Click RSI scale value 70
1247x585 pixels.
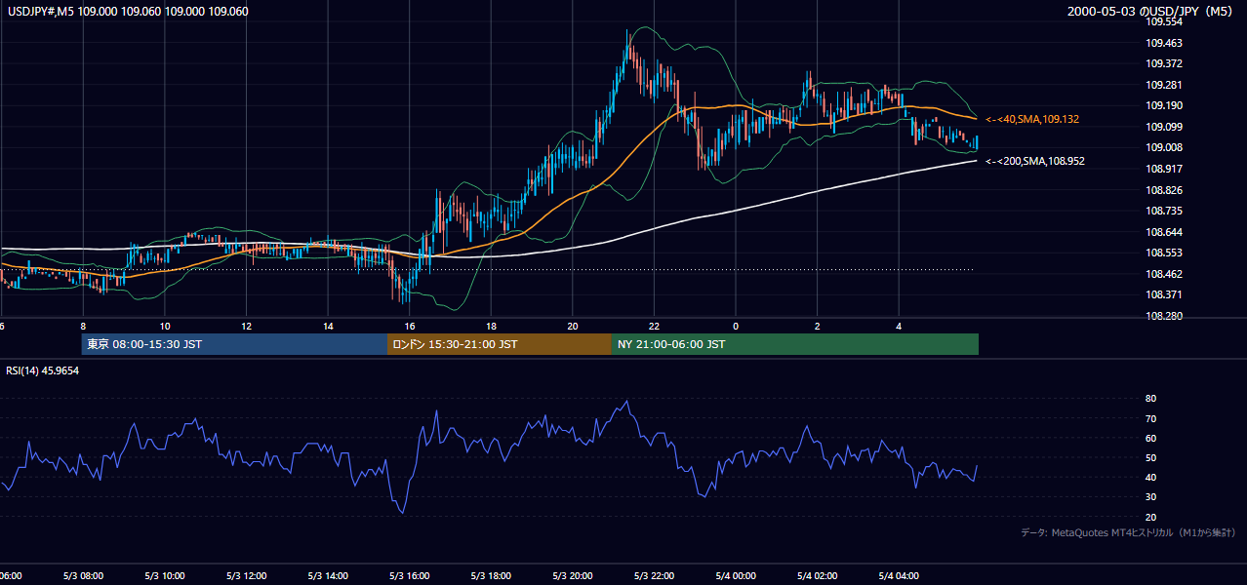(1151, 418)
